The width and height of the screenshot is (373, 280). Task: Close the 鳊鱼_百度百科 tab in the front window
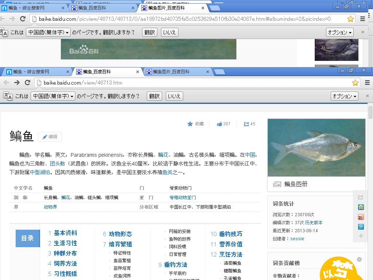tap(137, 72)
